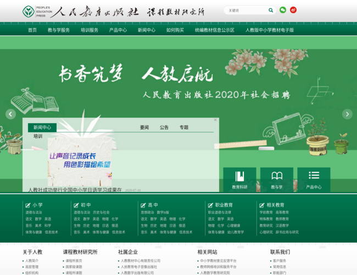Open 数学B版 under 高中
357x275 pixels.
[163, 212]
